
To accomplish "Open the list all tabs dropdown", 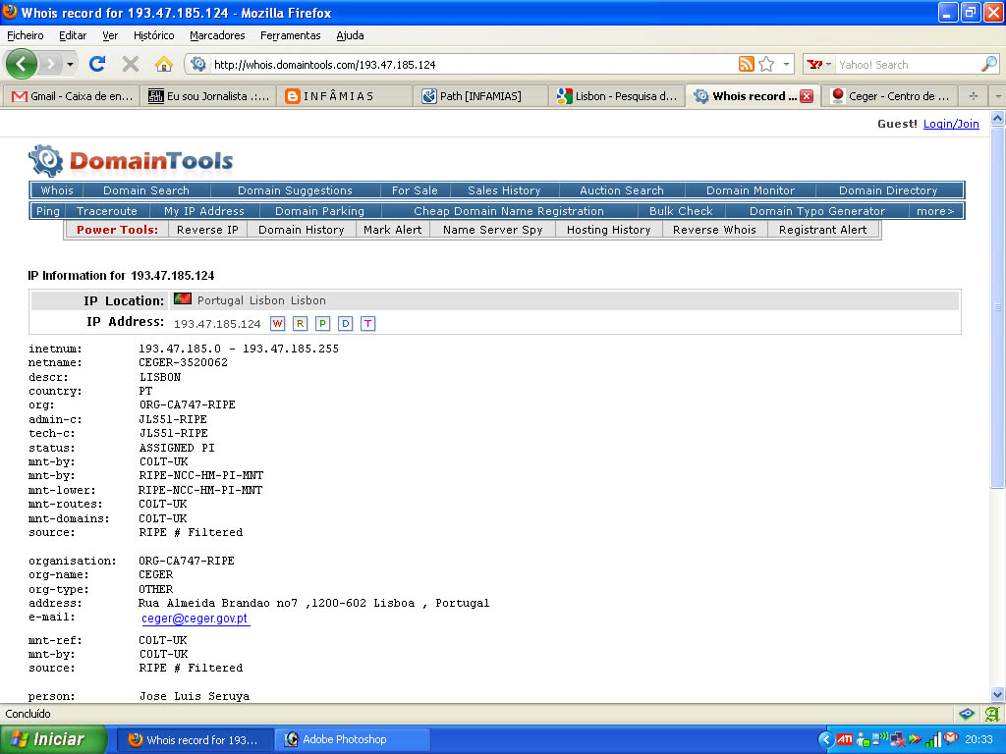I will click(x=998, y=96).
